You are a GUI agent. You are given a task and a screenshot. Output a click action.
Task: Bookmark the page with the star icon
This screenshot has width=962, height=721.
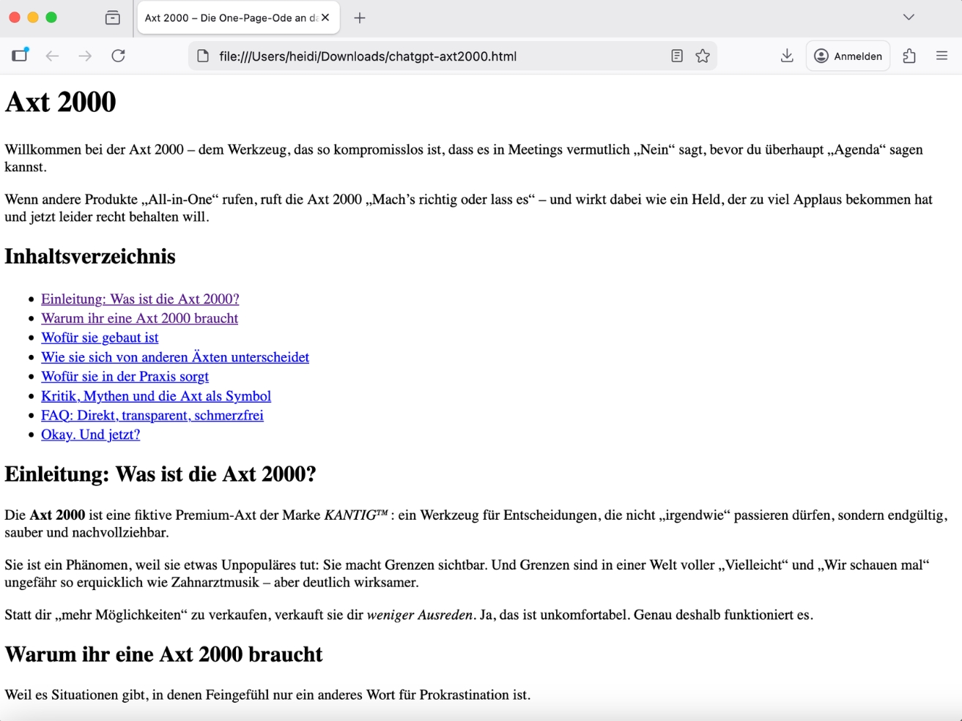click(x=702, y=56)
